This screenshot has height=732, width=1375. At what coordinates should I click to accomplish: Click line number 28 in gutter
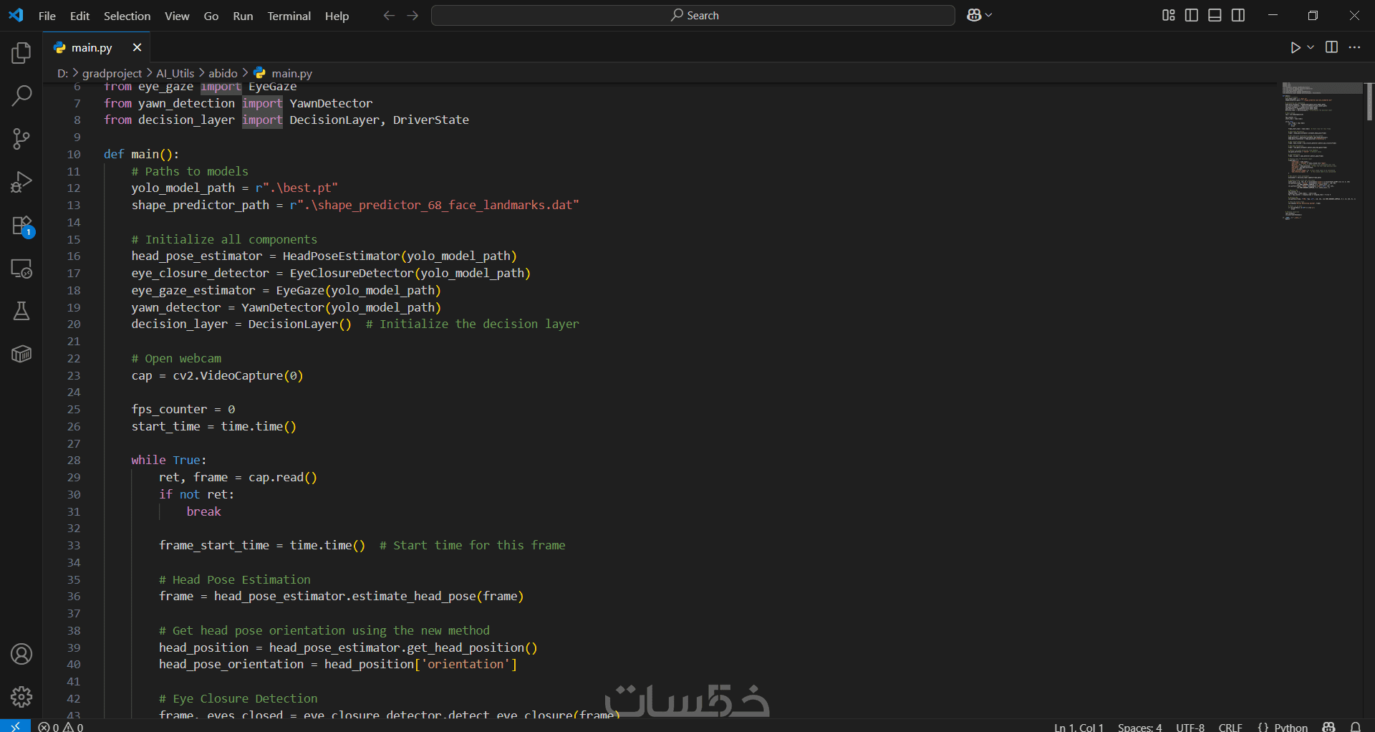[x=74, y=460]
